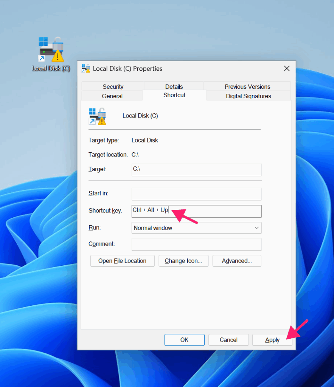Viewport: 334px width, 387px height.
Task: Open the Change Icon dialog
Action: [183, 261]
